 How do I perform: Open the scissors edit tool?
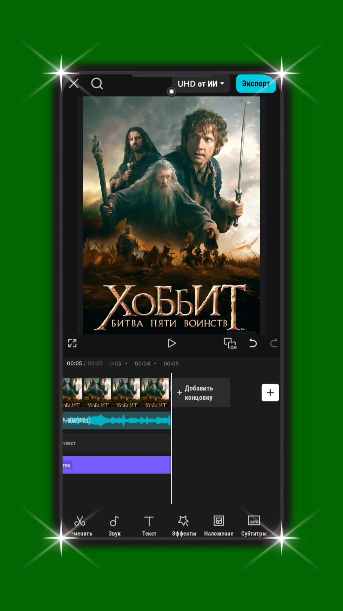(x=80, y=526)
